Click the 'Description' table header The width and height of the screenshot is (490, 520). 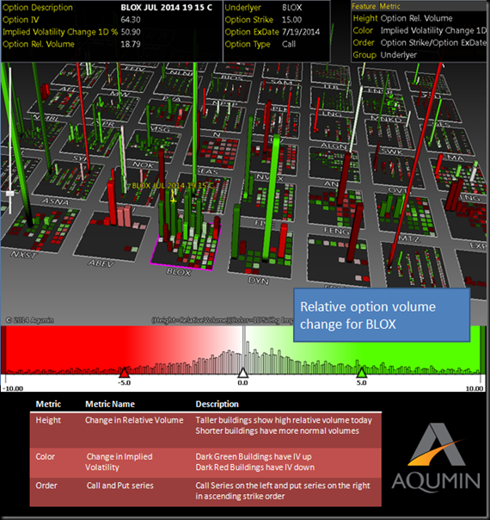coord(217,404)
